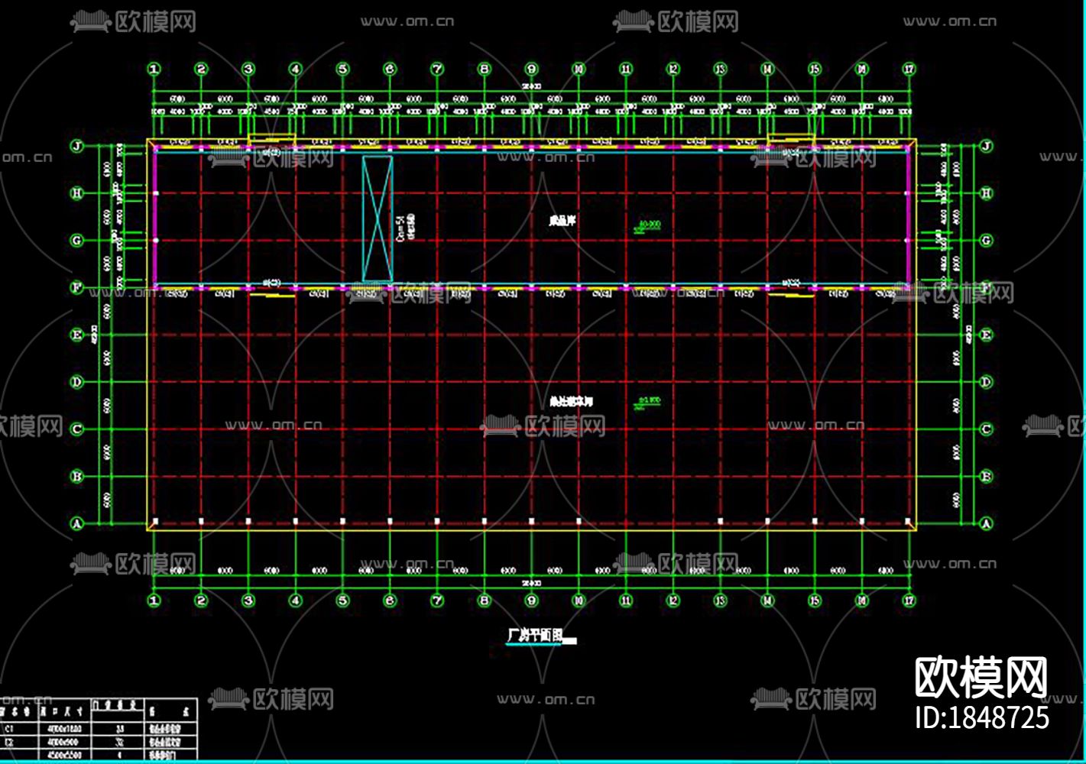Select top-row grid bubble 2
The height and width of the screenshot is (764, 1086).
(x=201, y=70)
